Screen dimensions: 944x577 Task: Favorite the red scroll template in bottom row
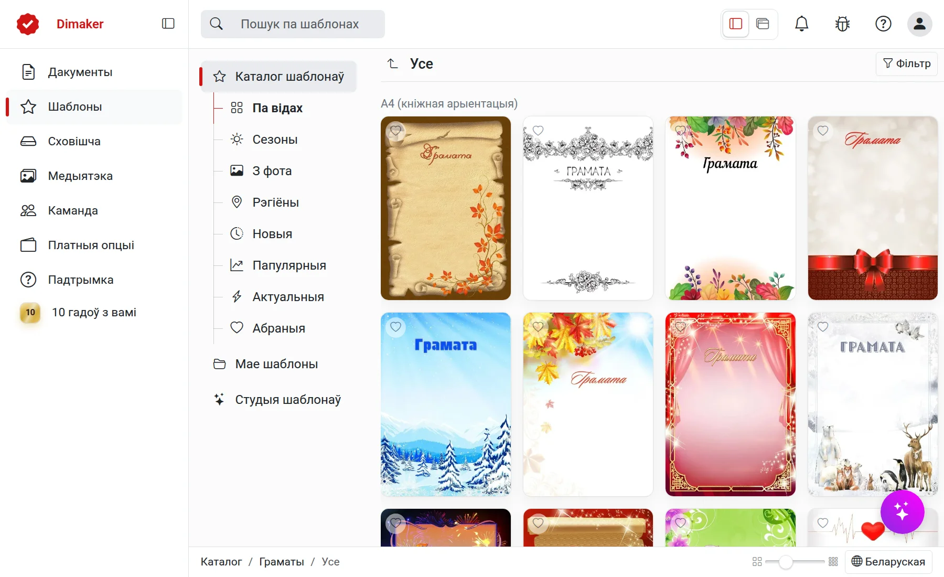pos(538,522)
